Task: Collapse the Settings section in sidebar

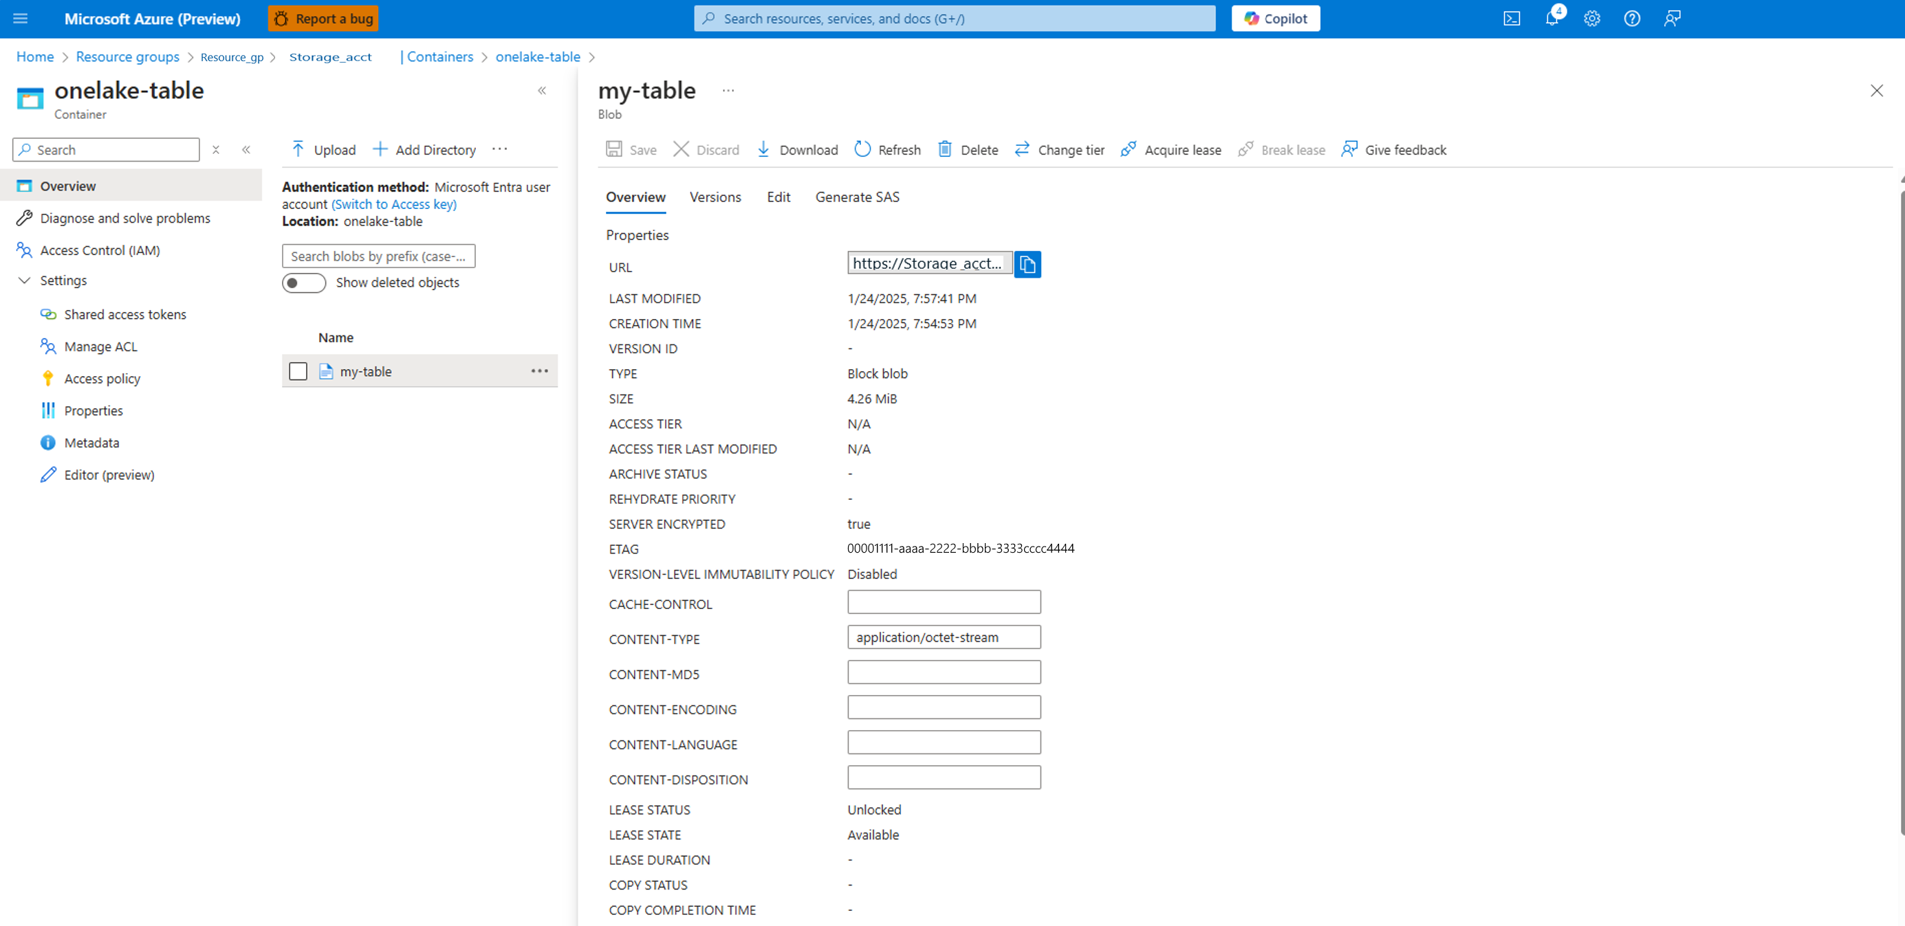Action: (x=24, y=280)
